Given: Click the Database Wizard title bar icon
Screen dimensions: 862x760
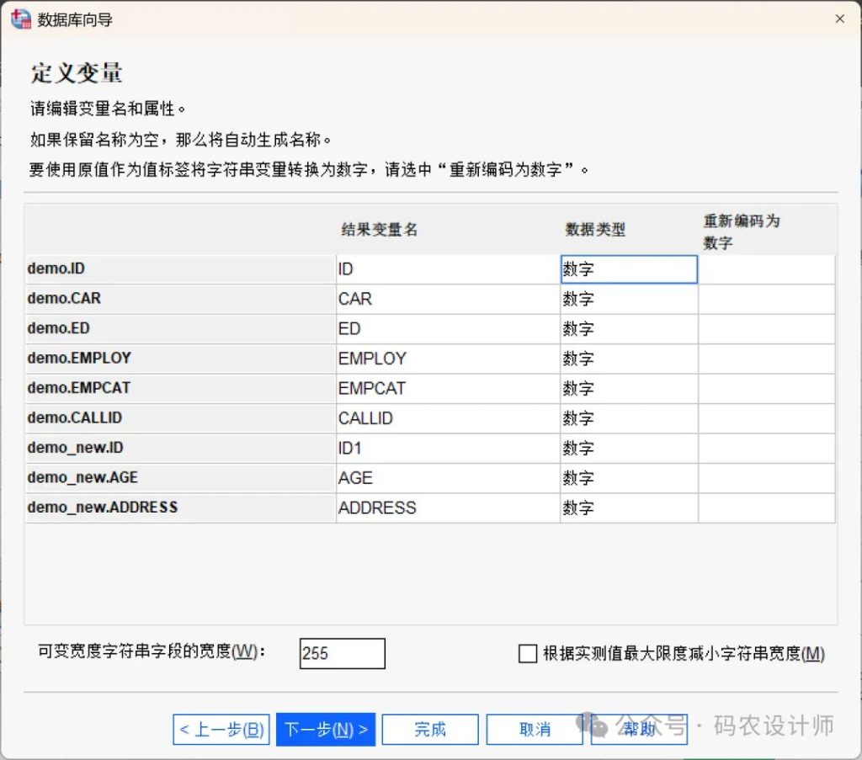Looking at the screenshot, I should pyautogui.click(x=20, y=19).
